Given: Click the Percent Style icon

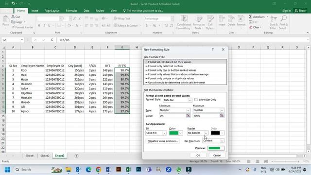Looking at the screenshot, I should 155,26.
